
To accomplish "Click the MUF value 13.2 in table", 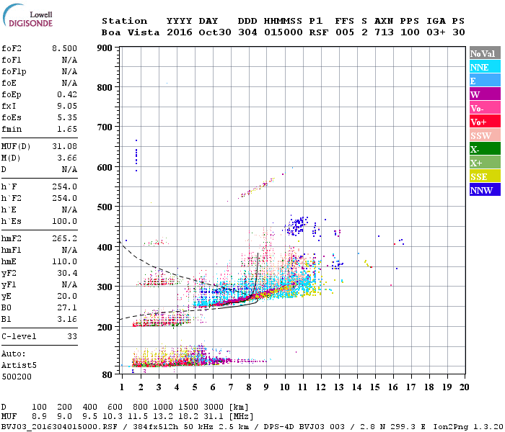I will click(163, 417).
